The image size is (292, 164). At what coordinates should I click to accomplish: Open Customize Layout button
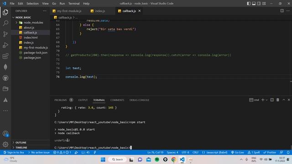264,4
